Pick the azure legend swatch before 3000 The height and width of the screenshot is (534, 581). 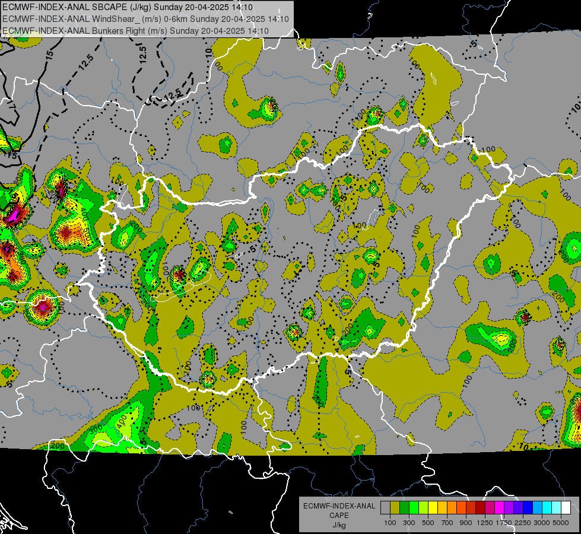(538, 507)
